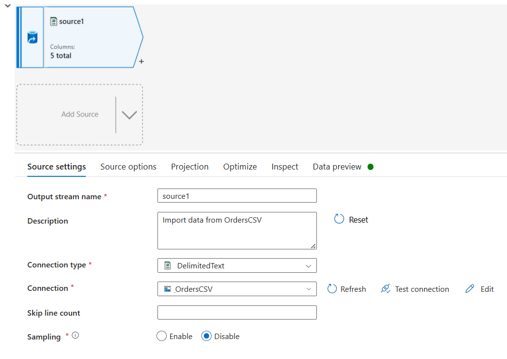Click the Reset link
This screenshot has width=507, height=359.
click(x=359, y=220)
